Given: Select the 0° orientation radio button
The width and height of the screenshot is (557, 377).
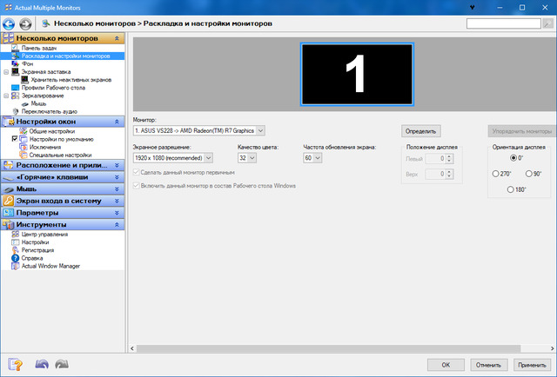Looking at the screenshot, I should coord(513,157).
